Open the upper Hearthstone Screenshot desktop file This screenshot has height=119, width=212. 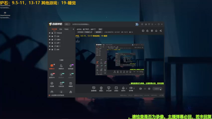pyautogui.click(x=5, y=6)
